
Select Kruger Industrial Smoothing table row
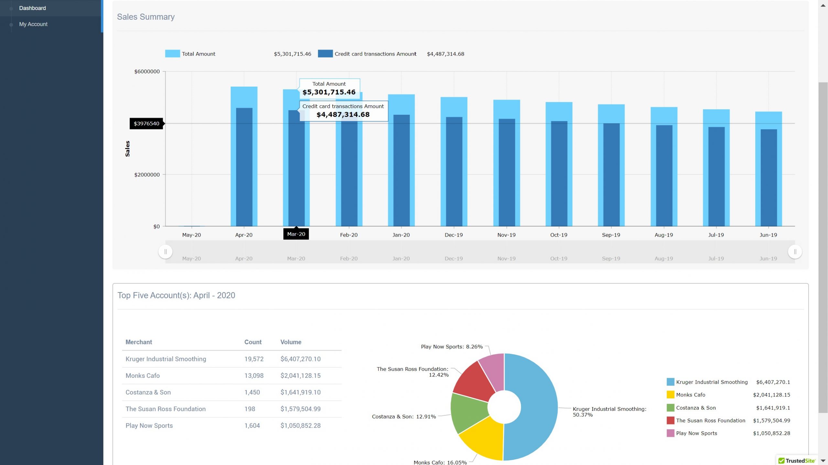232,359
